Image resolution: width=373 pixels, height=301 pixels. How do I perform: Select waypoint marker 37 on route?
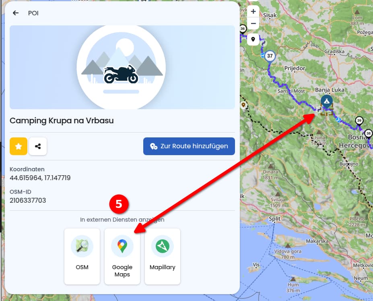point(270,56)
